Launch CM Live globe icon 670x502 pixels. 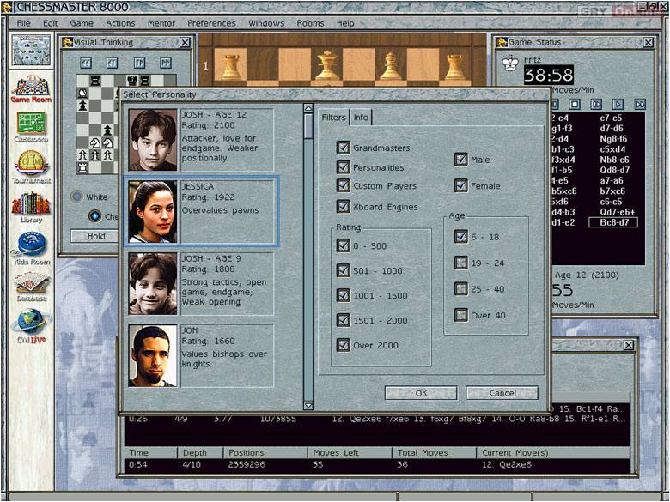coord(30,326)
